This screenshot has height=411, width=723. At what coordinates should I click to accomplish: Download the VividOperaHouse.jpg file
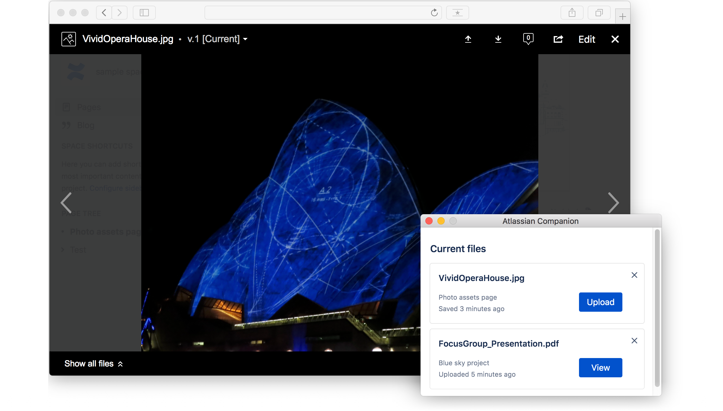[x=498, y=39]
